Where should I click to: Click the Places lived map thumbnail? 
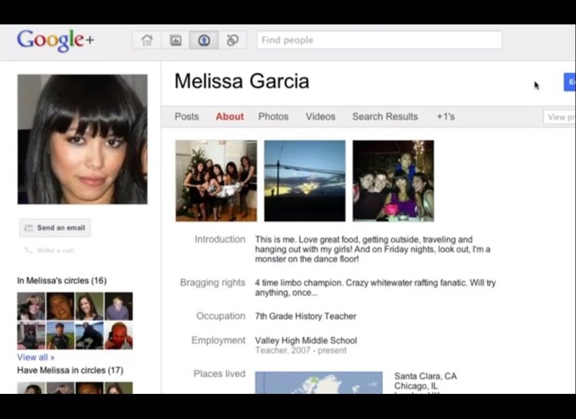[319, 383]
